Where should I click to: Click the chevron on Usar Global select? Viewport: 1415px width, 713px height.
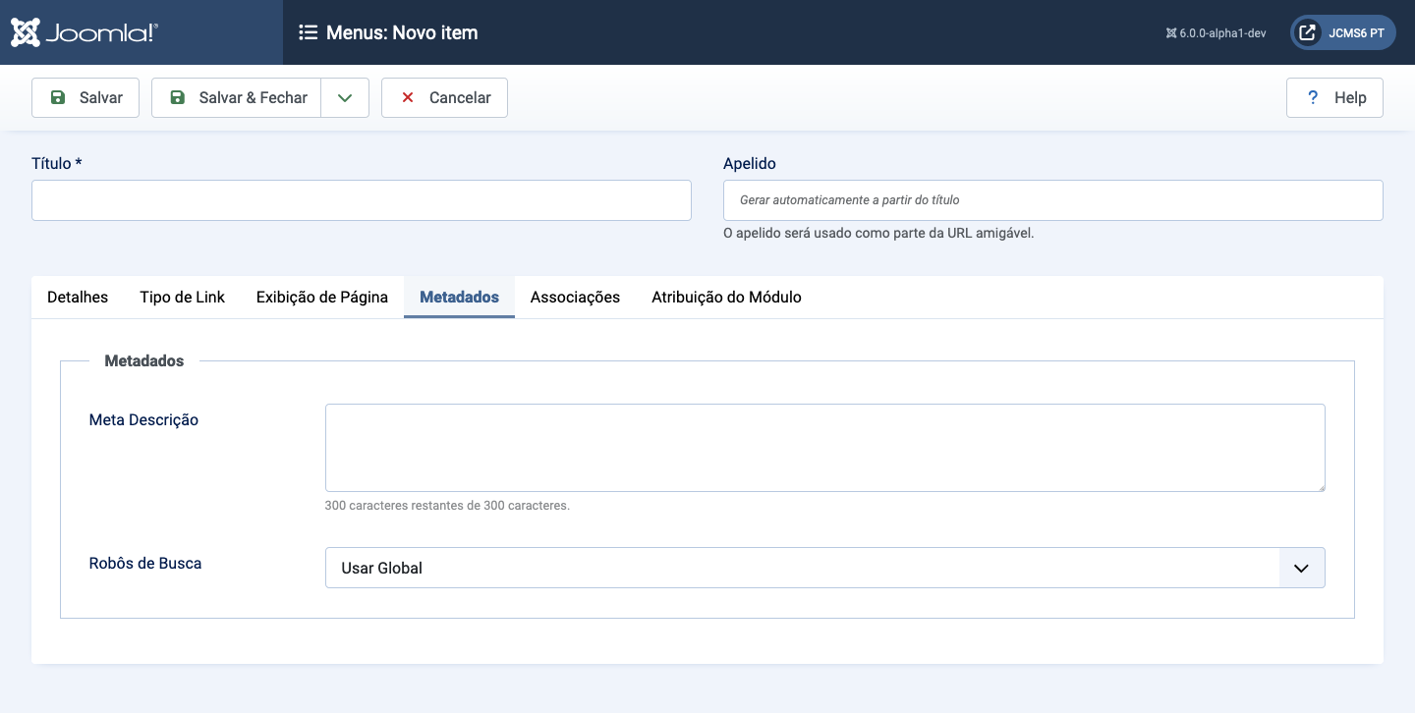(1301, 568)
